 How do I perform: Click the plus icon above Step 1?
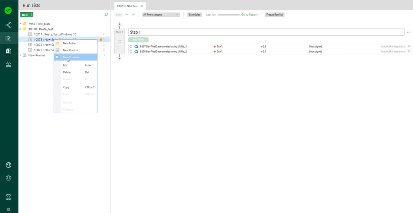[119, 24]
